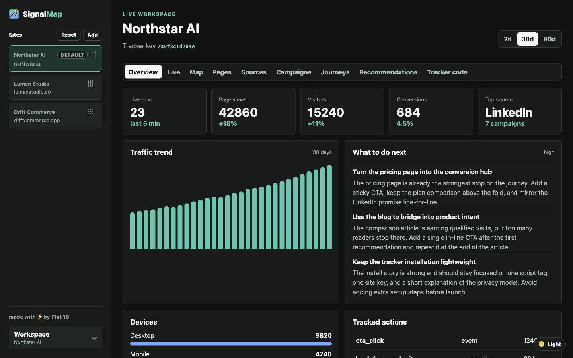The width and height of the screenshot is (573, 358).
Task: Click the Devices heading
Action: (x=144, y=322)
